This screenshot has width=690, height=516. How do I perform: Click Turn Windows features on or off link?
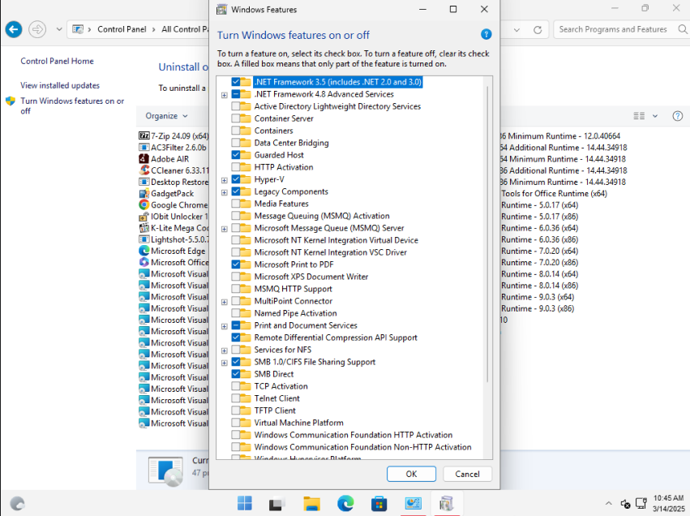pos(72,105)
